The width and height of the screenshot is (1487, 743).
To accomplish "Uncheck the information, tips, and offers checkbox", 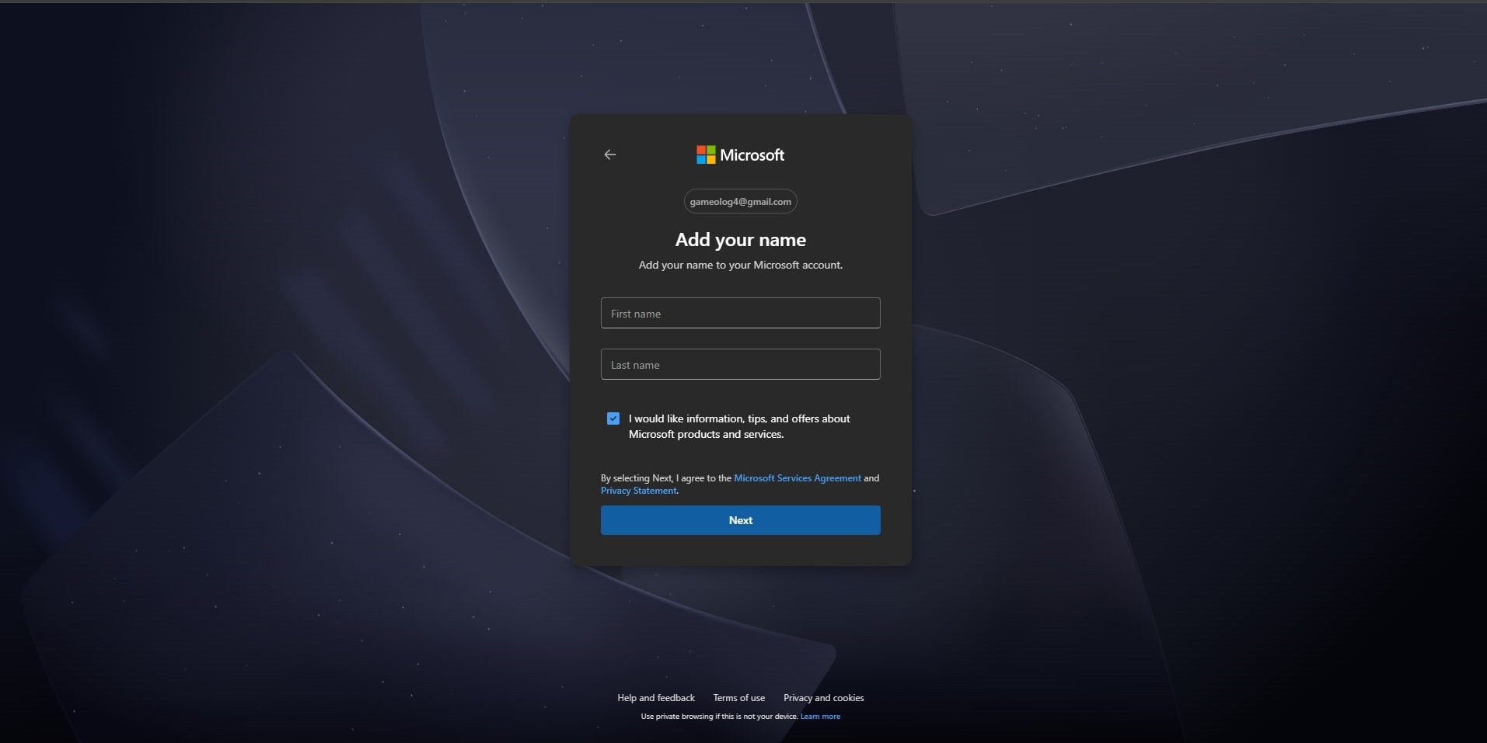I will pos(613,418).
